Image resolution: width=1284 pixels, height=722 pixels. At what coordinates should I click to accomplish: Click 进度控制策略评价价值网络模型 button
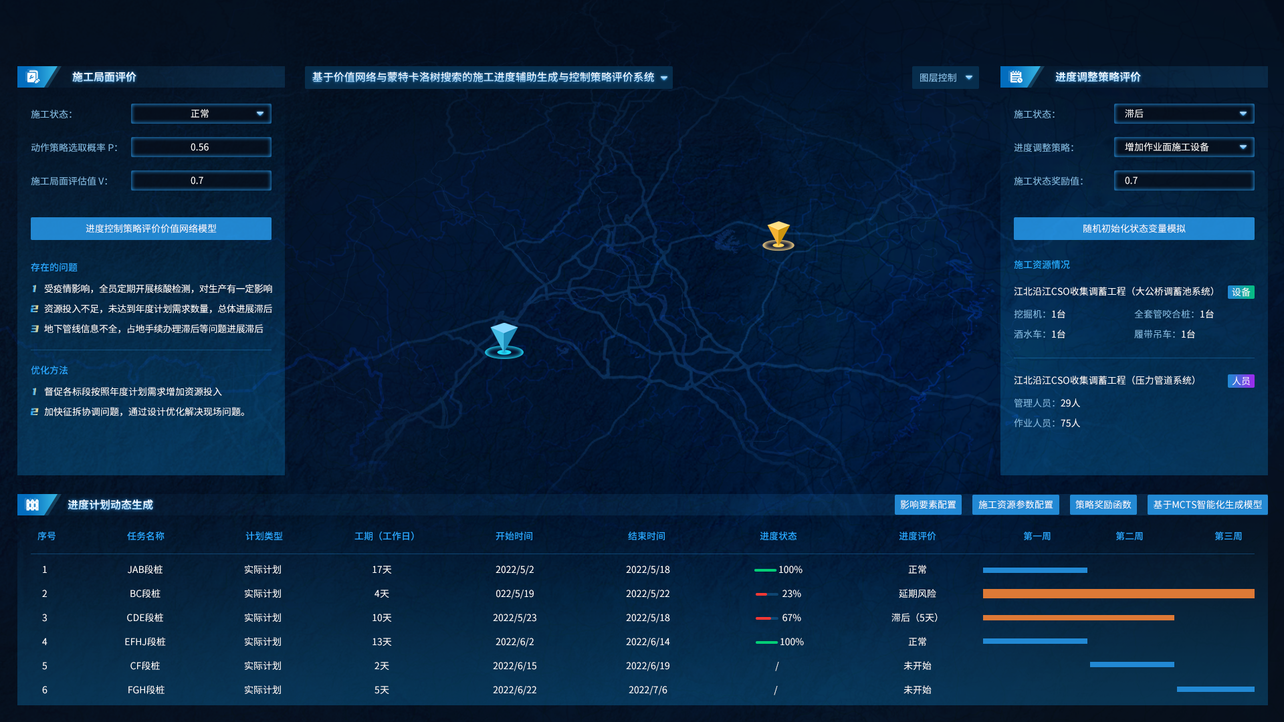[151, 229]
